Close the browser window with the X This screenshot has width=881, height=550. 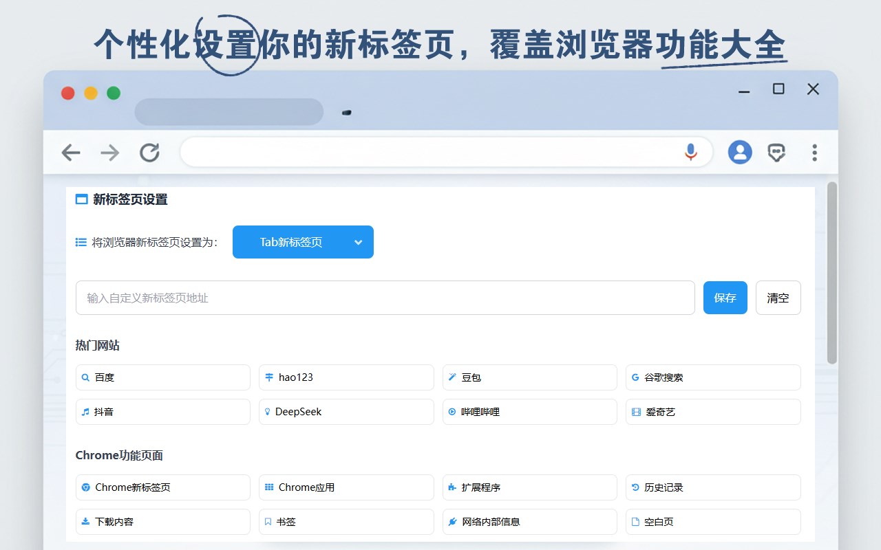[x=813, y=89]
